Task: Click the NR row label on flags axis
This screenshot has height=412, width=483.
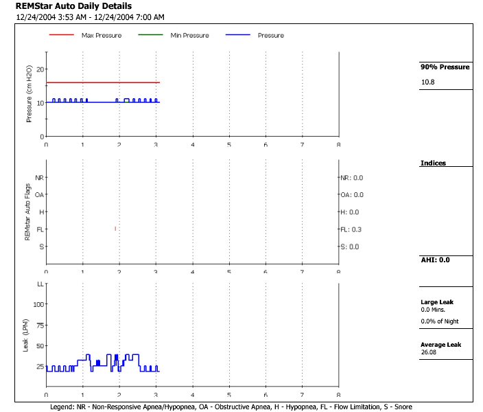Action: click(x=39, y=178)
